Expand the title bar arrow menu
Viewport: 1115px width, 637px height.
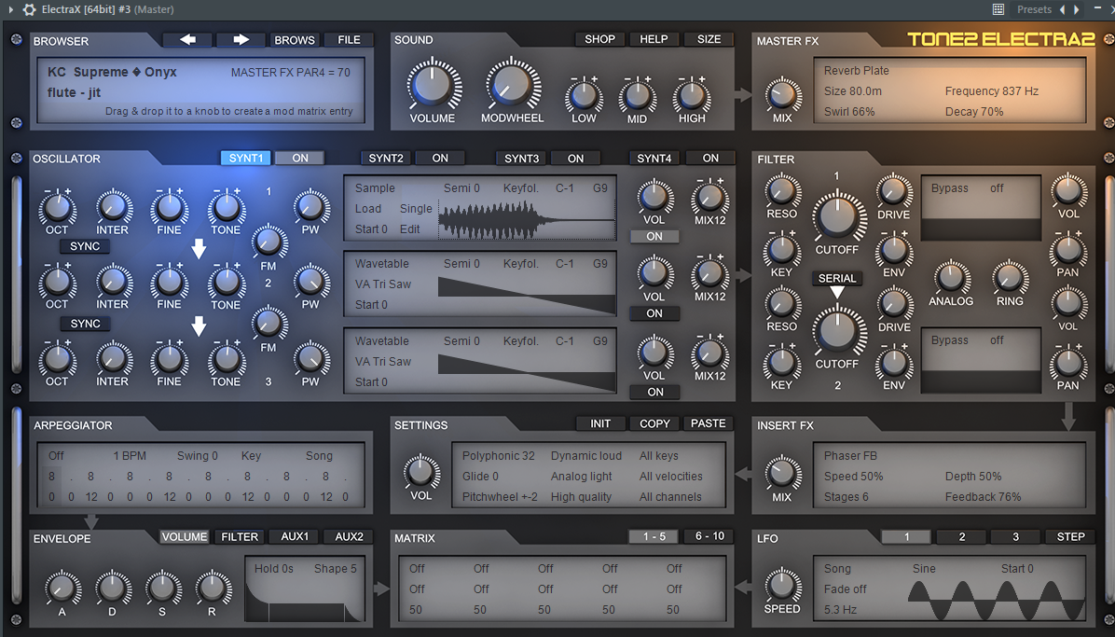tap(10, 9)
